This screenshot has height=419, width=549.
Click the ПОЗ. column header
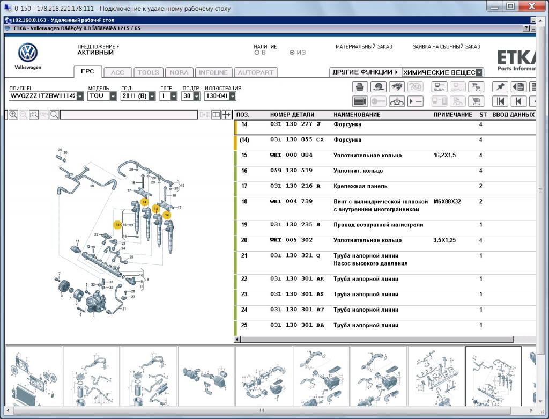(x=243, y=115)
